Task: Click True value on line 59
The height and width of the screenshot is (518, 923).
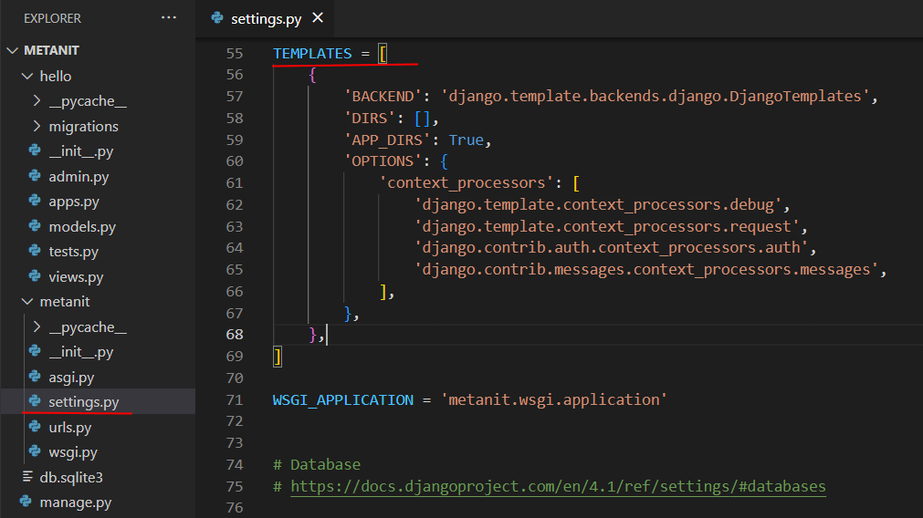Action: (467, 140)
